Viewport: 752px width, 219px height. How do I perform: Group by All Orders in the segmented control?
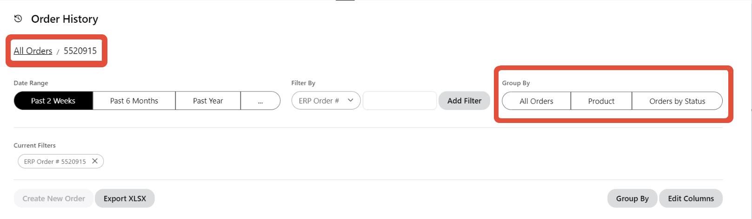(536, 101)
